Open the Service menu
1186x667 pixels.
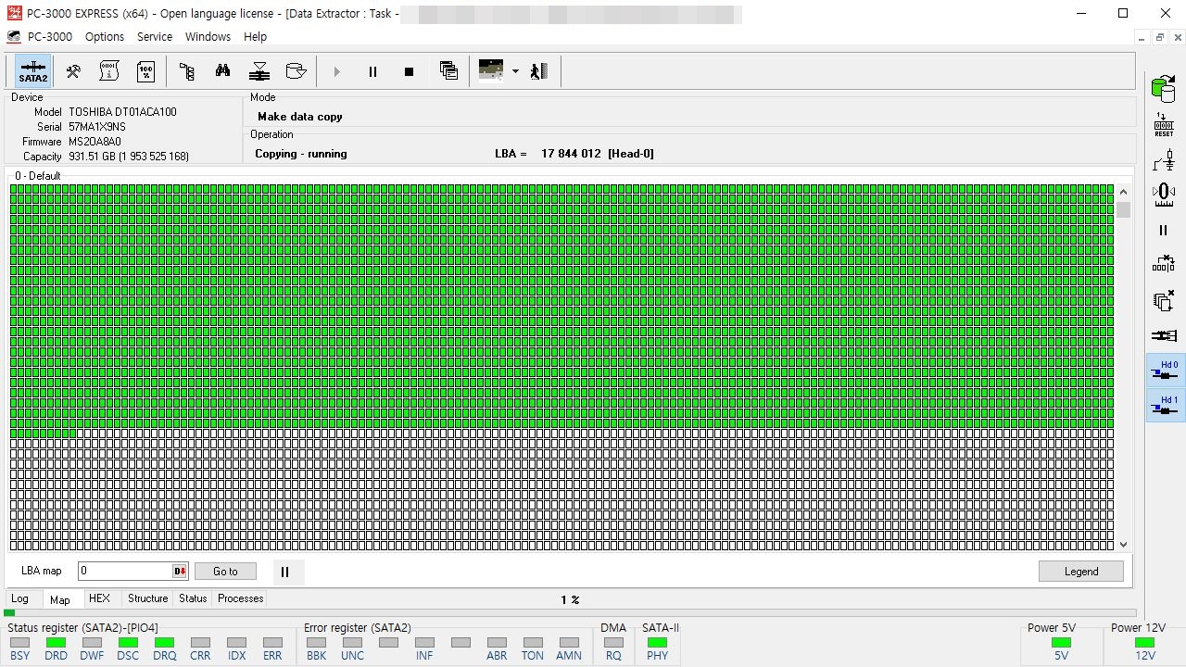tap(155, 37)
